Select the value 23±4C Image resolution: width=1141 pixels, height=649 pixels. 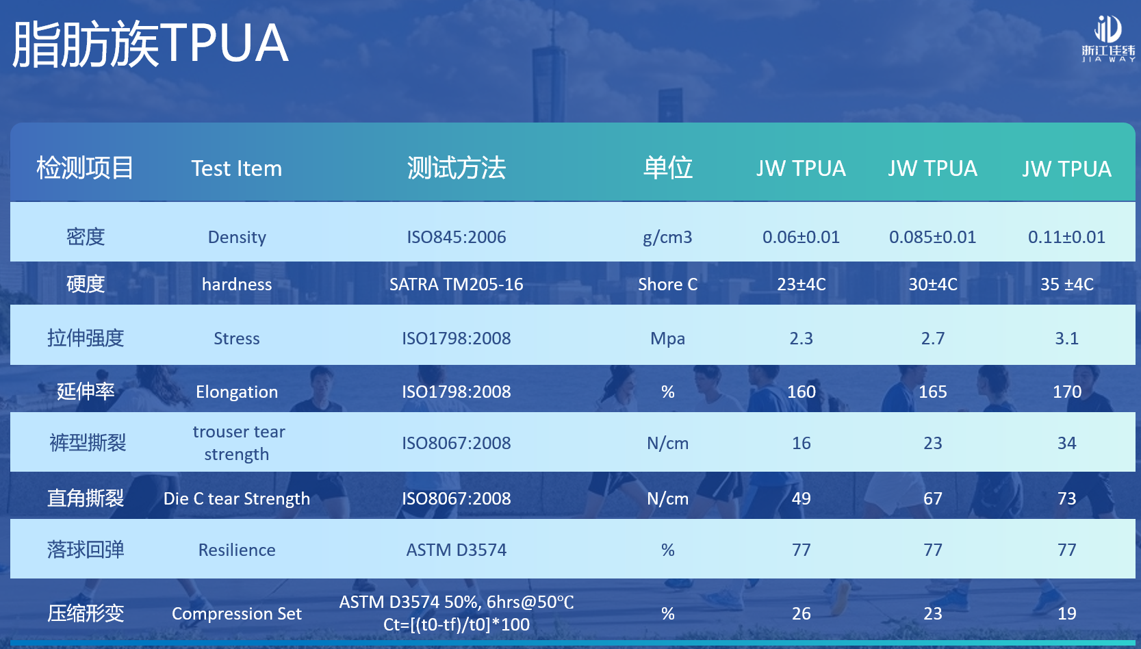click(x=802, y=284)
